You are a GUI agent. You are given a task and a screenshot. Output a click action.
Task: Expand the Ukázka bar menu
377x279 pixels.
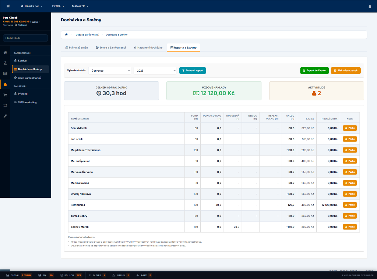(x=32, y=6)
